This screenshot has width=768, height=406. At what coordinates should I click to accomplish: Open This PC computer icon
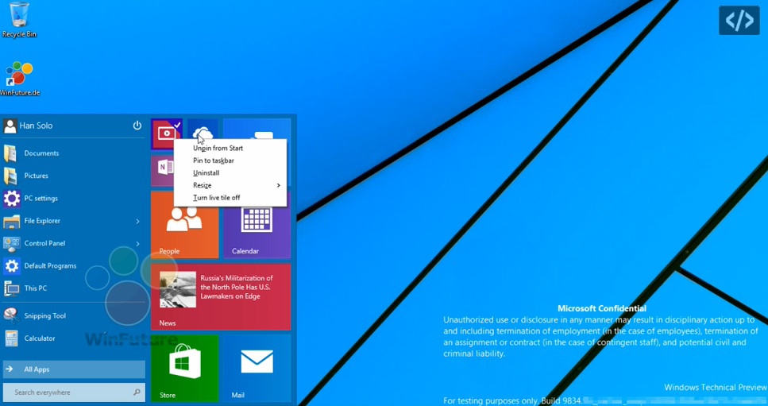click(11, 288)
